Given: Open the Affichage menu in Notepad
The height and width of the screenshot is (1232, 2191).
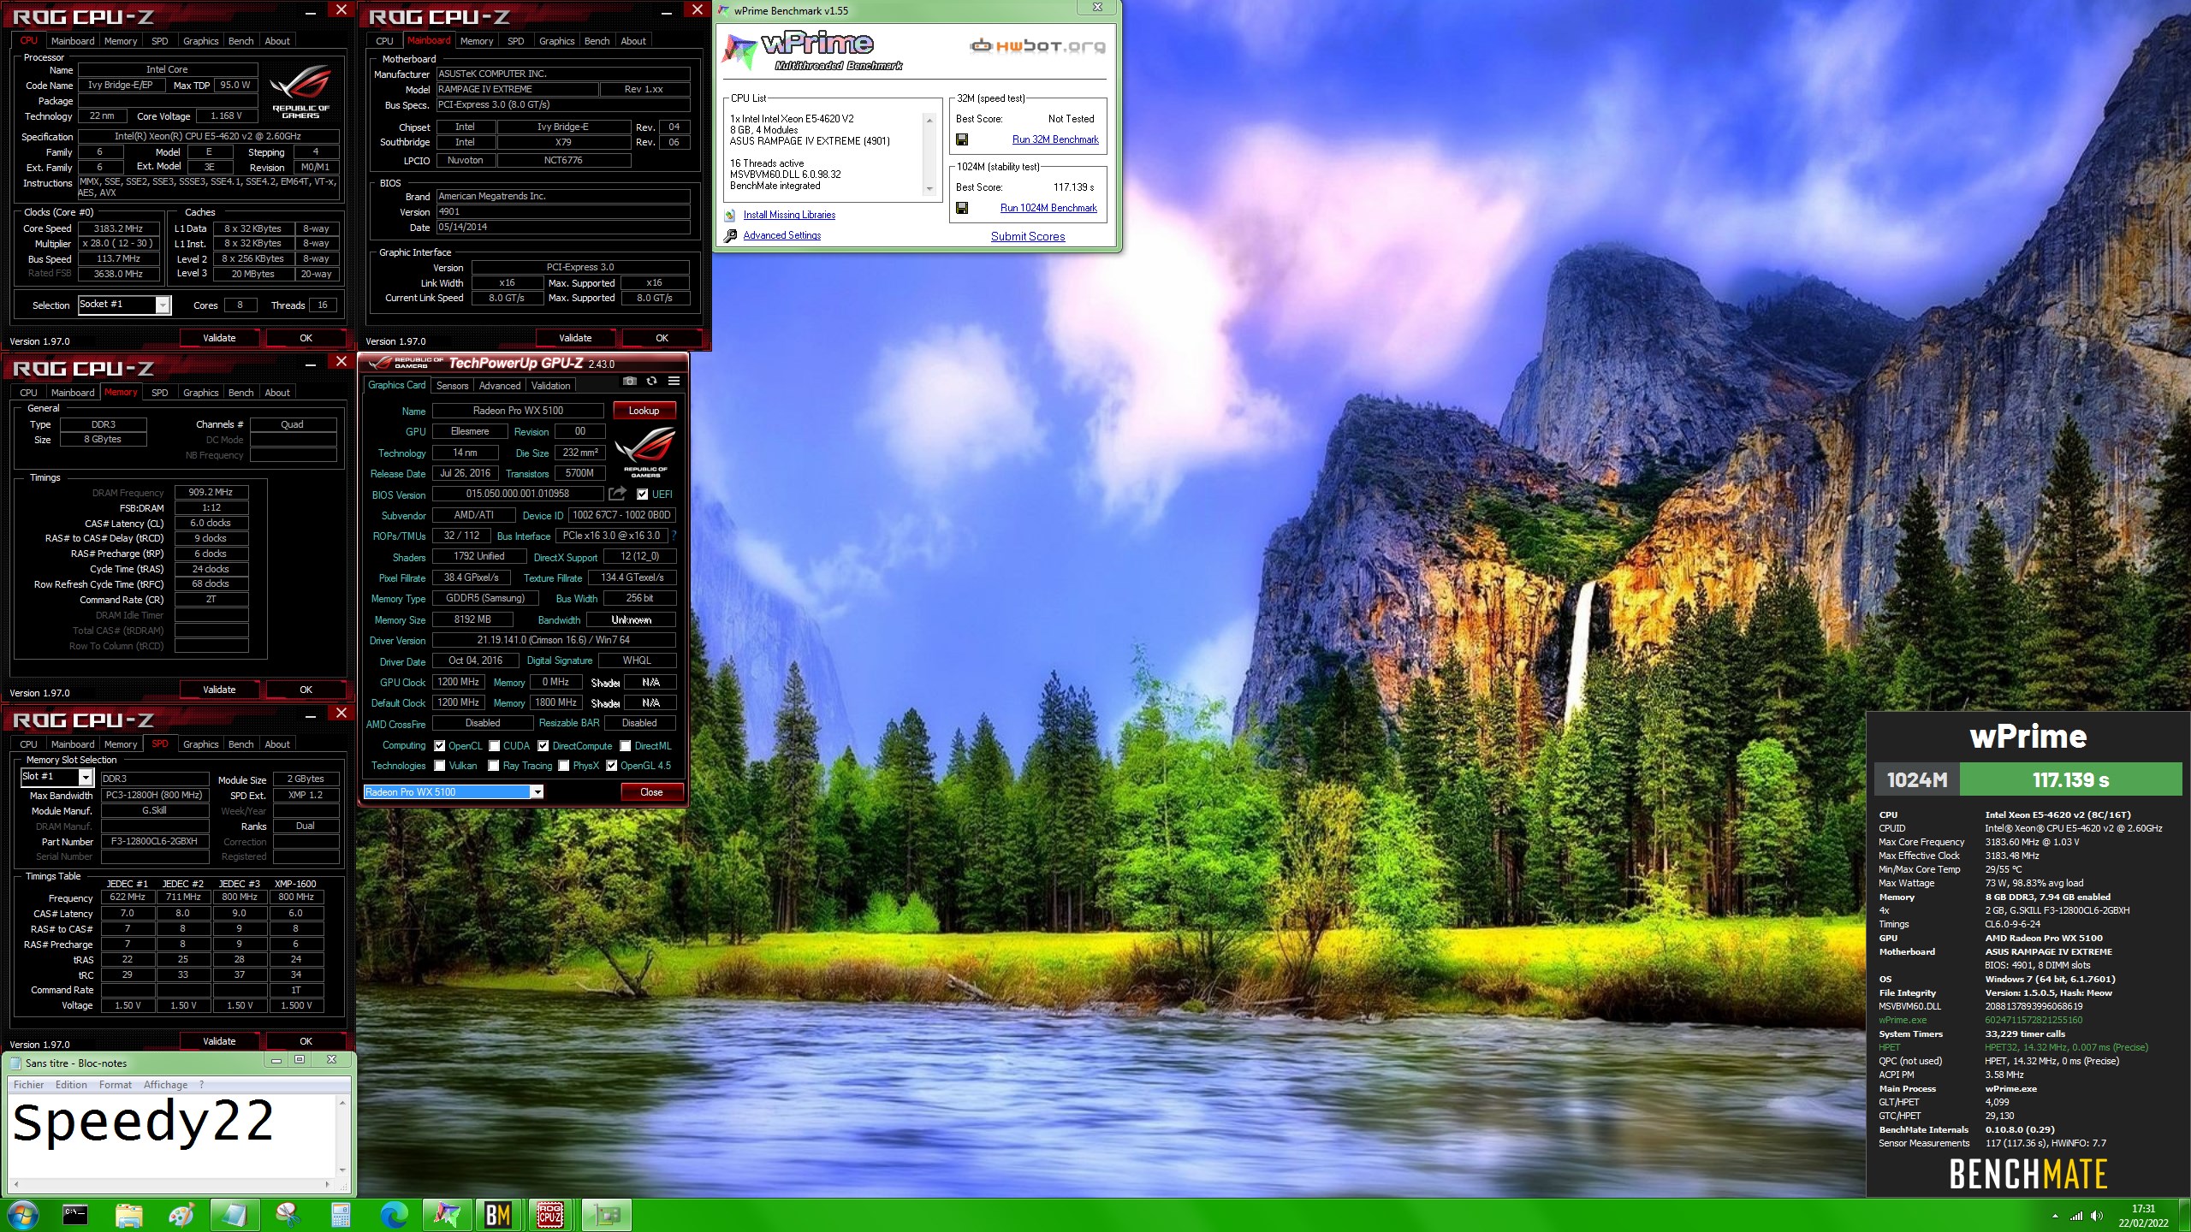Looking at the screenshot, I should (x=165, y=1085).
